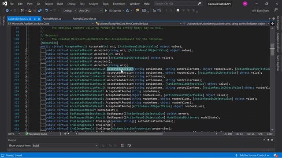Click Add to Source Control button
This screenshot has height=158, width=282.
(x=252, y=155)
